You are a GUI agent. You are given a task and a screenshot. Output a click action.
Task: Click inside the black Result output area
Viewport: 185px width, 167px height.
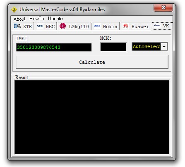click(x=92, y=117)
